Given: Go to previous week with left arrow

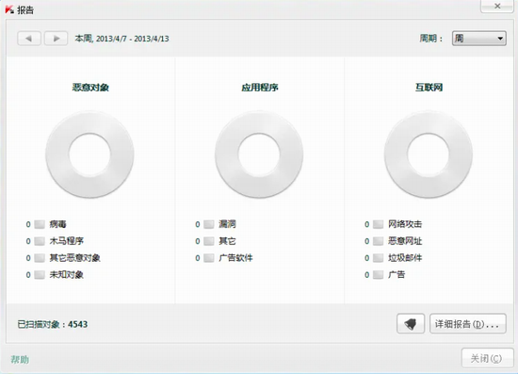Looking at the screenshot, I should (x=29, y=39).
